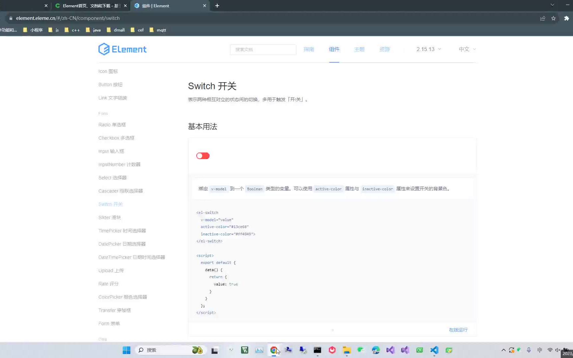Click the 在线运行 link below the code

(x=458, y=330)
